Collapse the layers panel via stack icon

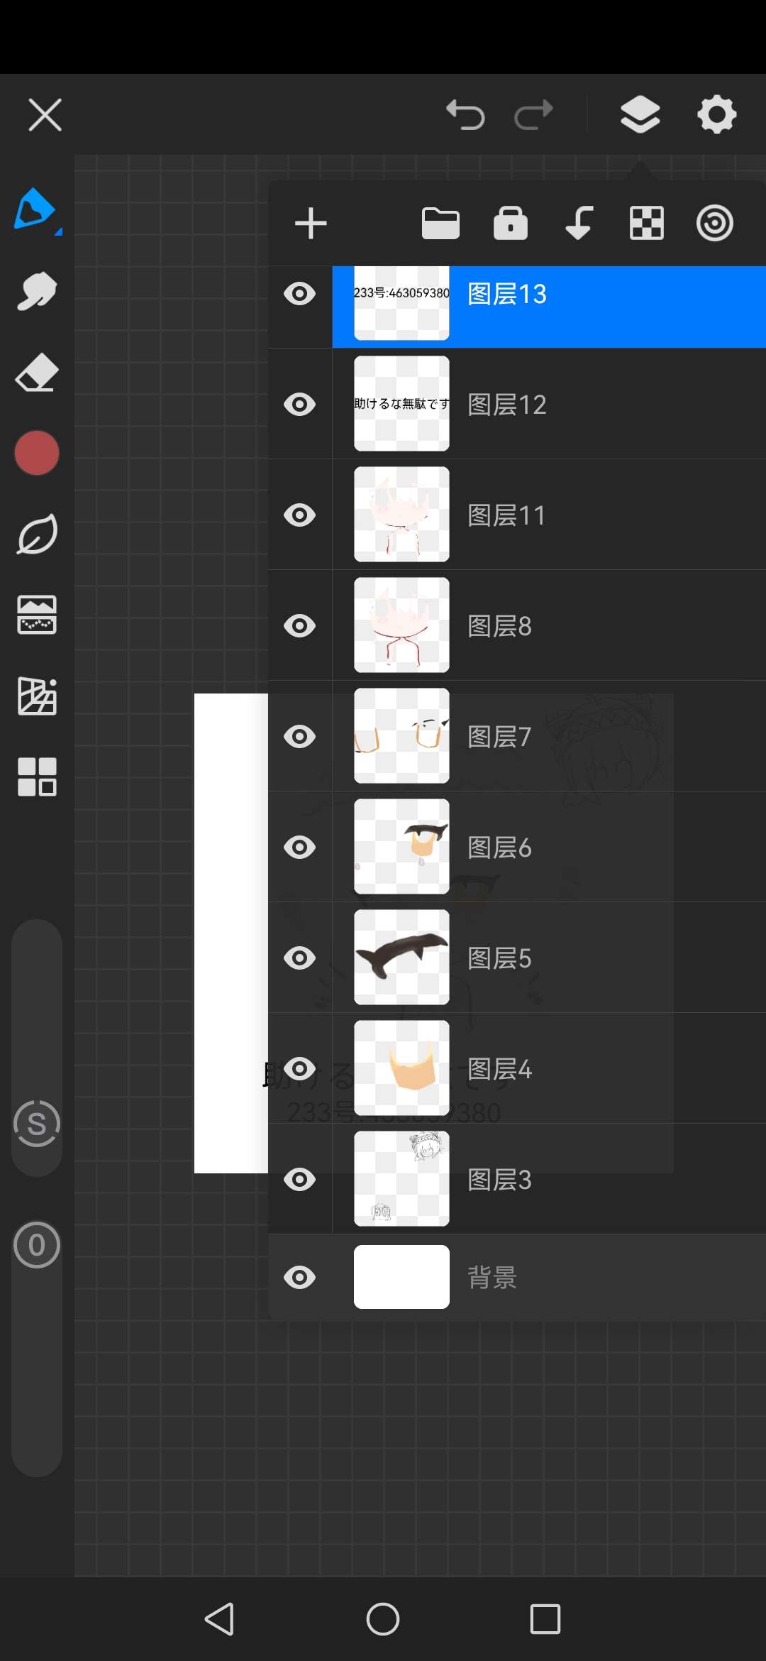point(640,114)
